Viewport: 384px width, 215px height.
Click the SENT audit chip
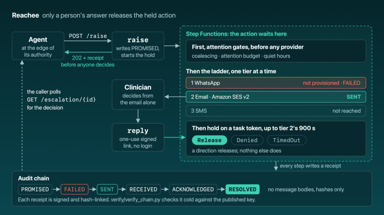tap(107, 189)
